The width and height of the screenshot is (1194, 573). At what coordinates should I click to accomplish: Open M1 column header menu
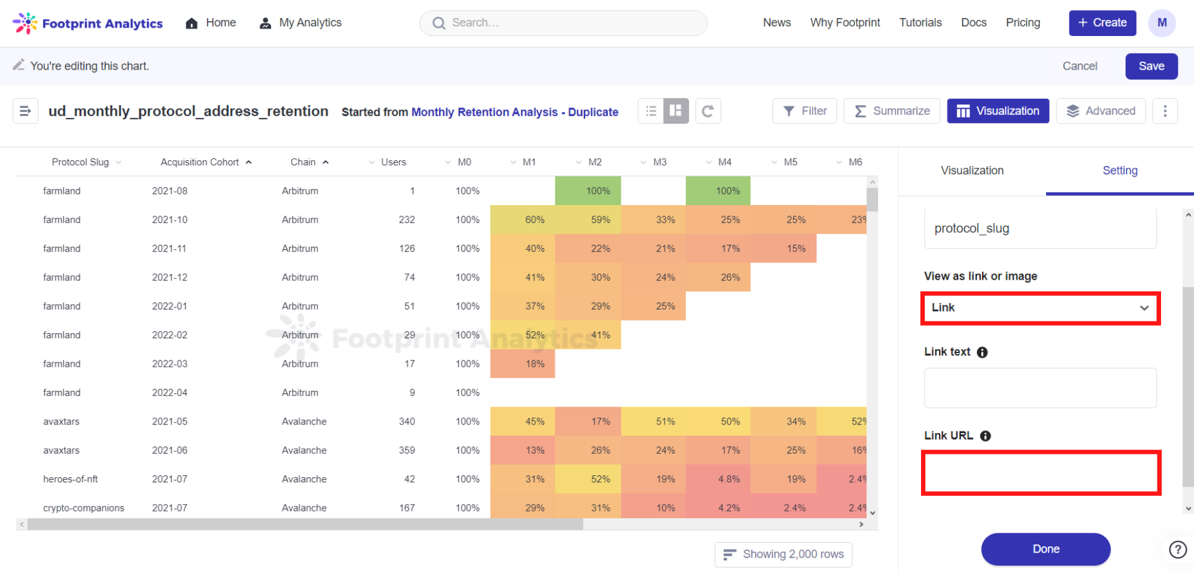coord(524,162)
